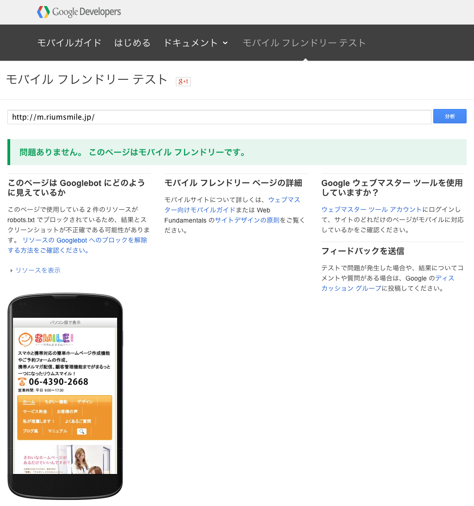Click the Google Developers logo
The width and height of the screenshot is (474, 506).
79,12
